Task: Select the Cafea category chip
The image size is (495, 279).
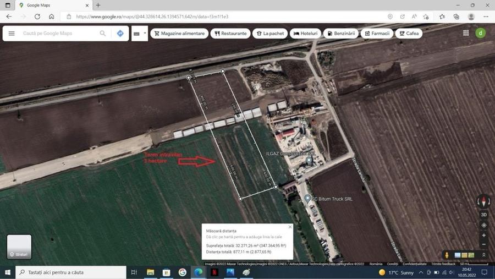Action: (409, 33)
